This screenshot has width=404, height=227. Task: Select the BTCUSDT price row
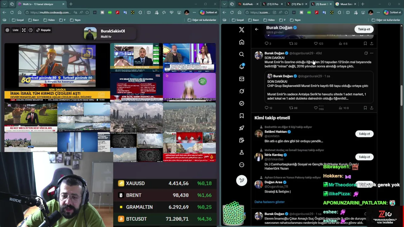click(x=165, y=219)
